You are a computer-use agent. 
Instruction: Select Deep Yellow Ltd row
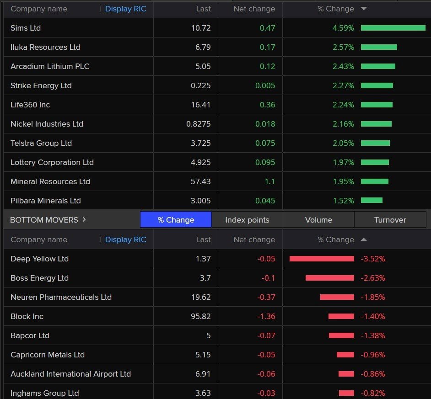click(39, 259)
